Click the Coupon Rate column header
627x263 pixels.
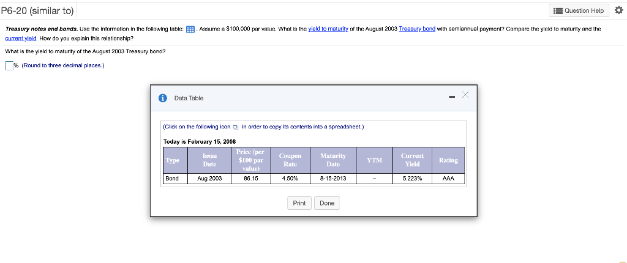[290, 160]
